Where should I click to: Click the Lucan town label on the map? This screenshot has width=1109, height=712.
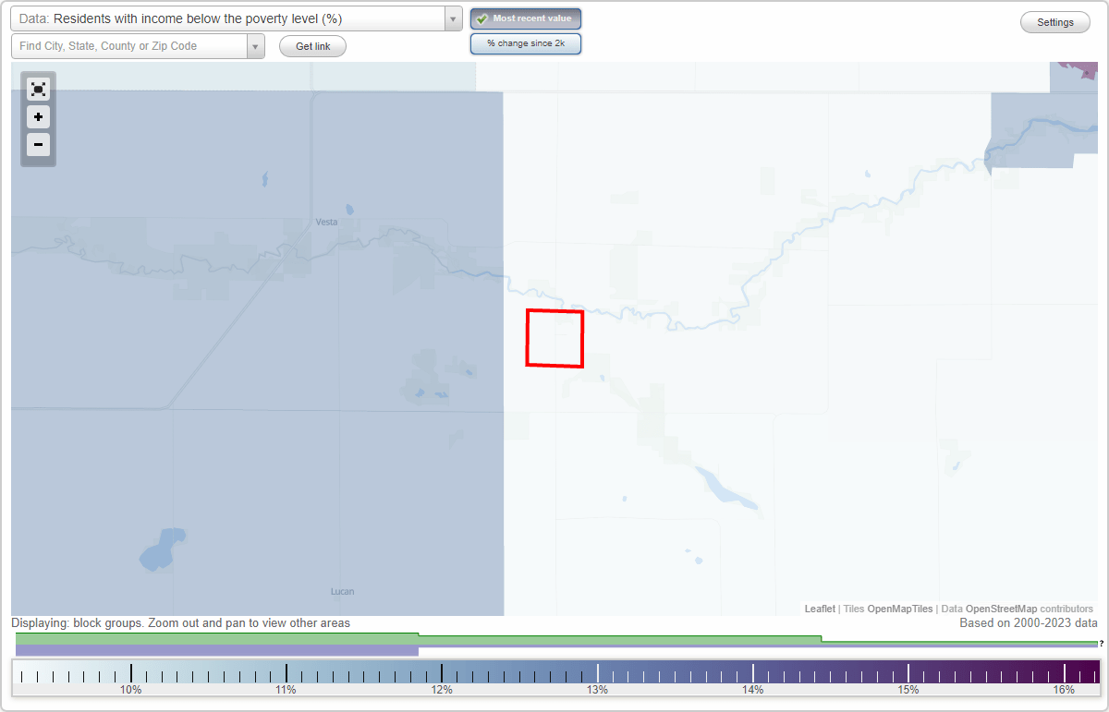pos(342,591)
